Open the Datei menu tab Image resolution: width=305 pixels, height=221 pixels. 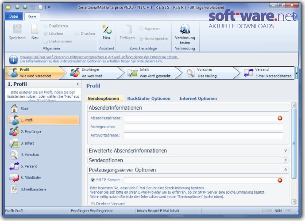[x=14, y=16]
